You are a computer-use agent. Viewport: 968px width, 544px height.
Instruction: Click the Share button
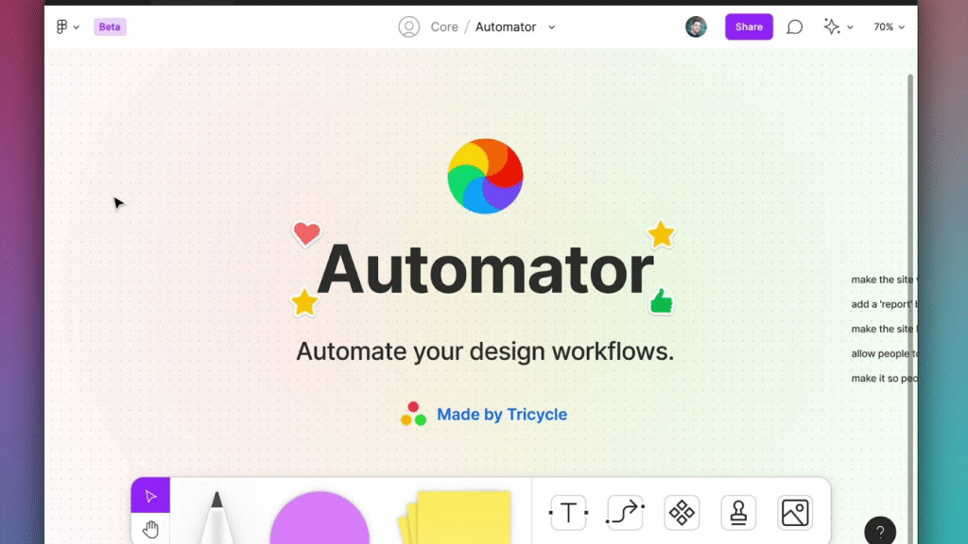coord(749,26)
